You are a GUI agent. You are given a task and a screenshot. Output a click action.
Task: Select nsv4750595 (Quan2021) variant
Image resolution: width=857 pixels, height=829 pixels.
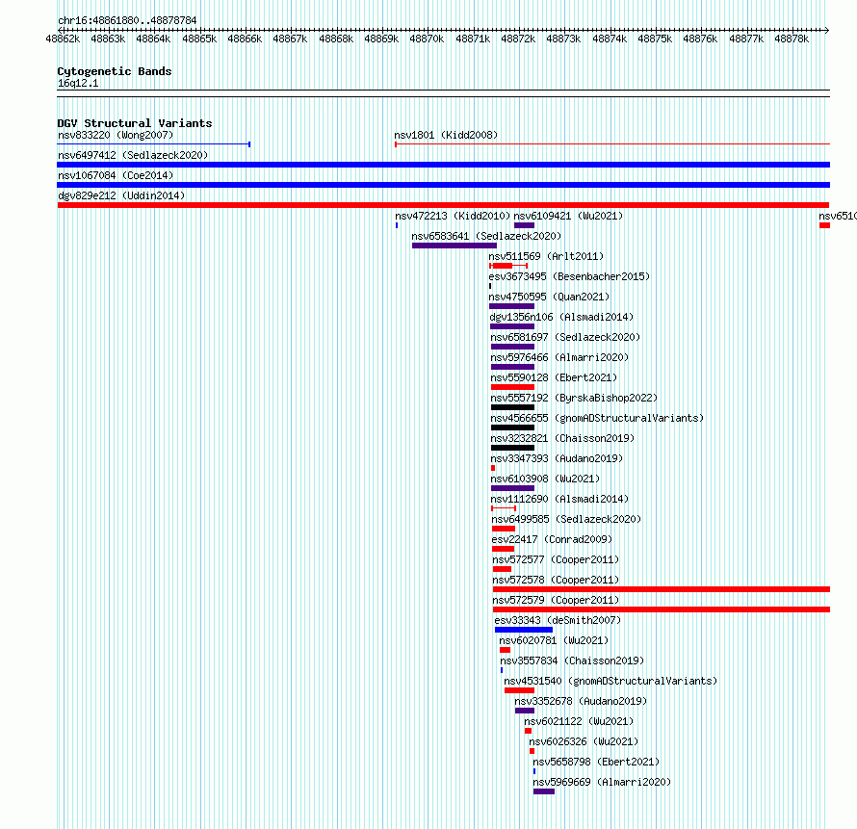pos(549,297)
